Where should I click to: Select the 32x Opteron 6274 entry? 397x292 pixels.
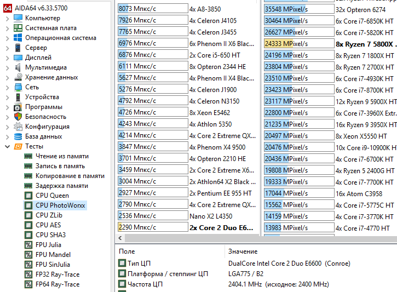(x=360, y=10)
